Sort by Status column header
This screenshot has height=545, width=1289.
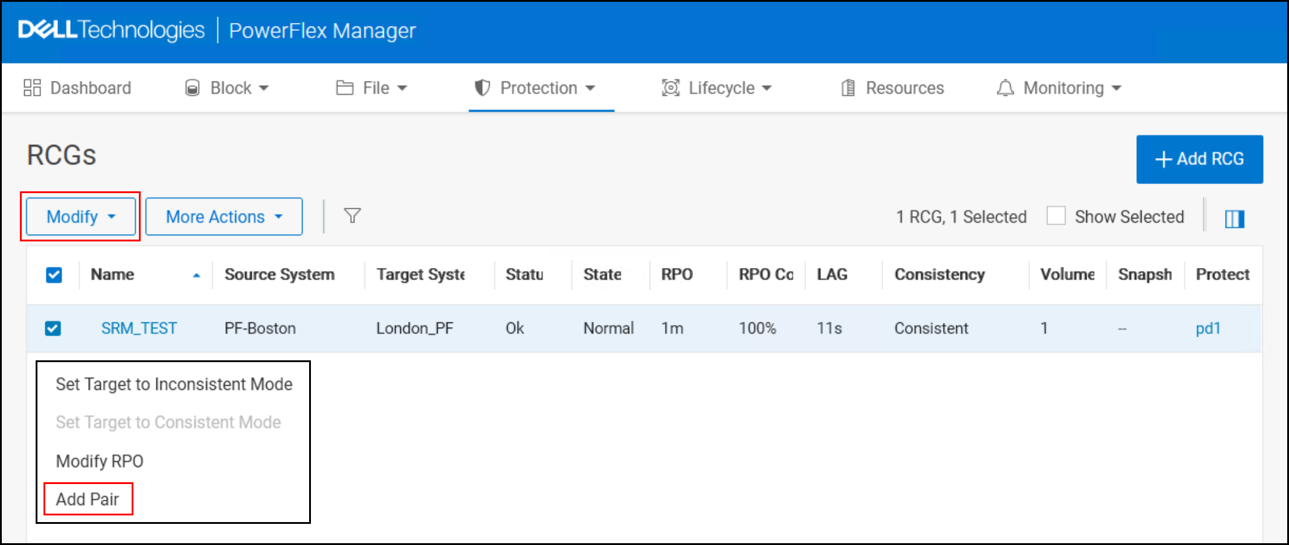tap(525, 275)
